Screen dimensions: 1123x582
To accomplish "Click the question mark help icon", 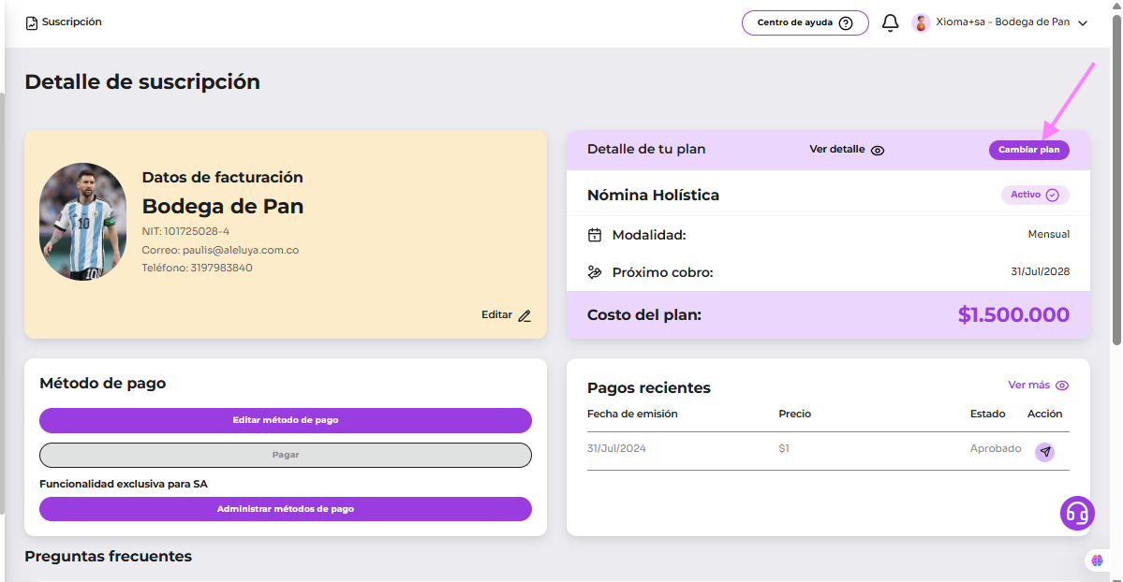I will tap(846, 22).
